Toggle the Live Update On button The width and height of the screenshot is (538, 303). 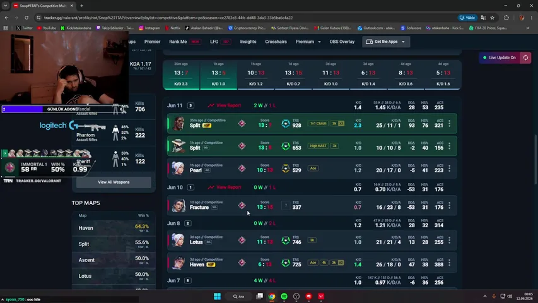(x=500, y=57)
